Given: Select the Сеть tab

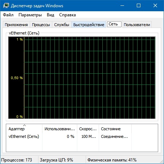Looking at the screenshot, I should tap(114, 24).
